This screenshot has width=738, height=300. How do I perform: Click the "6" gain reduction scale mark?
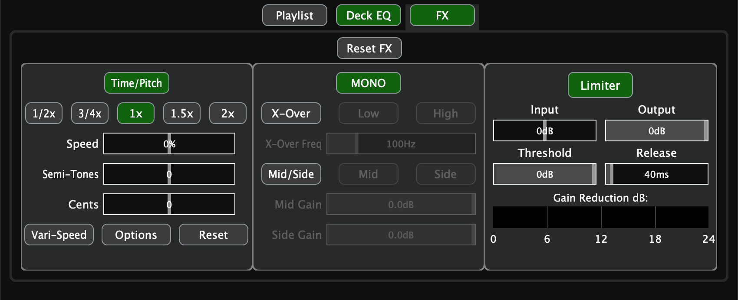[547, 239]
